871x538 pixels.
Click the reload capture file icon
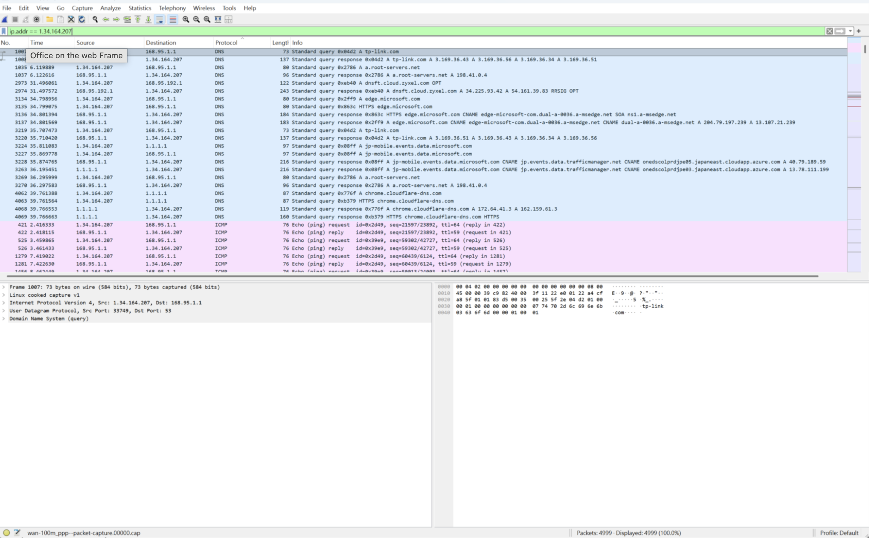point(82,19)
